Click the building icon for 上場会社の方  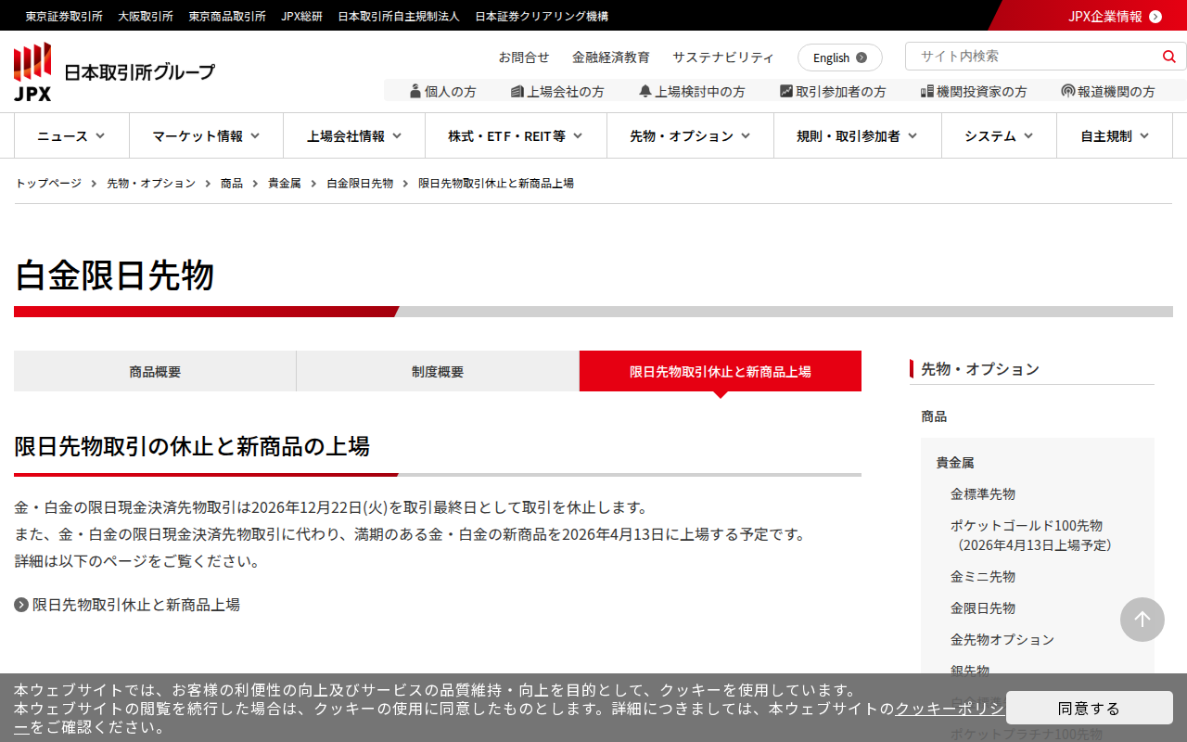[517, 91]
